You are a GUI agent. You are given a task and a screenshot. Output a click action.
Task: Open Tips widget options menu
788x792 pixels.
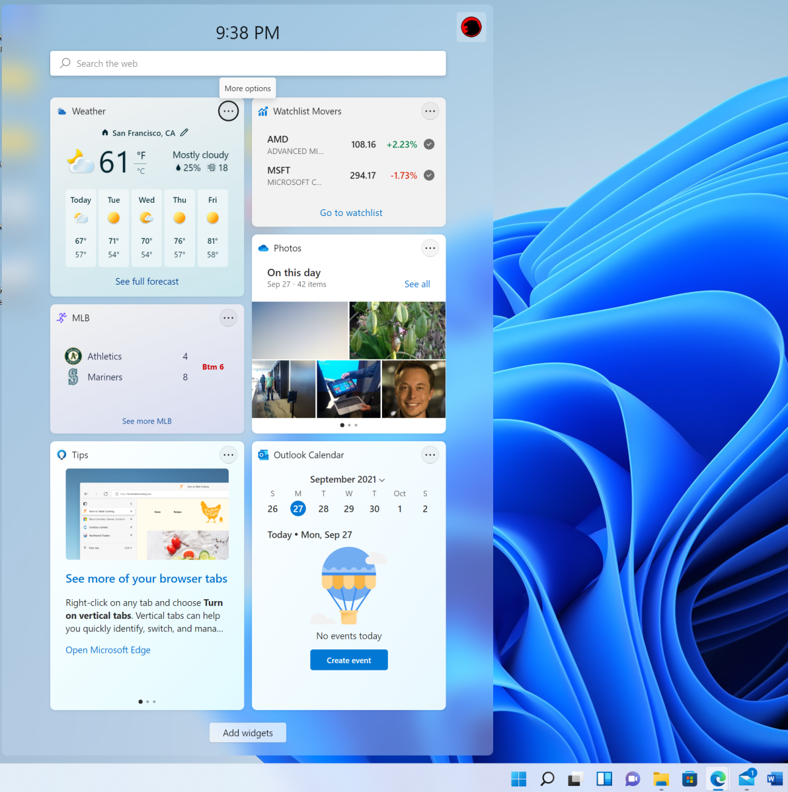pyautogui.click(x=228, y=454)
